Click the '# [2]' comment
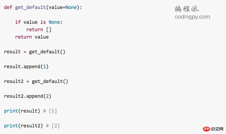The image size is (226, 134). 53,126
